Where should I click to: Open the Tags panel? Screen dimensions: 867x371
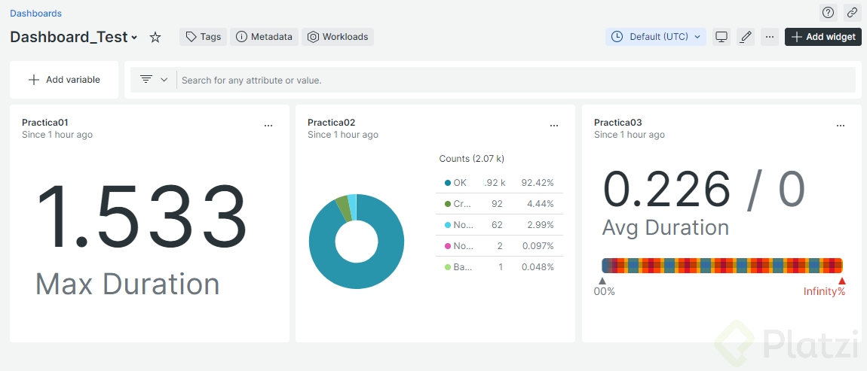(203, 37)
